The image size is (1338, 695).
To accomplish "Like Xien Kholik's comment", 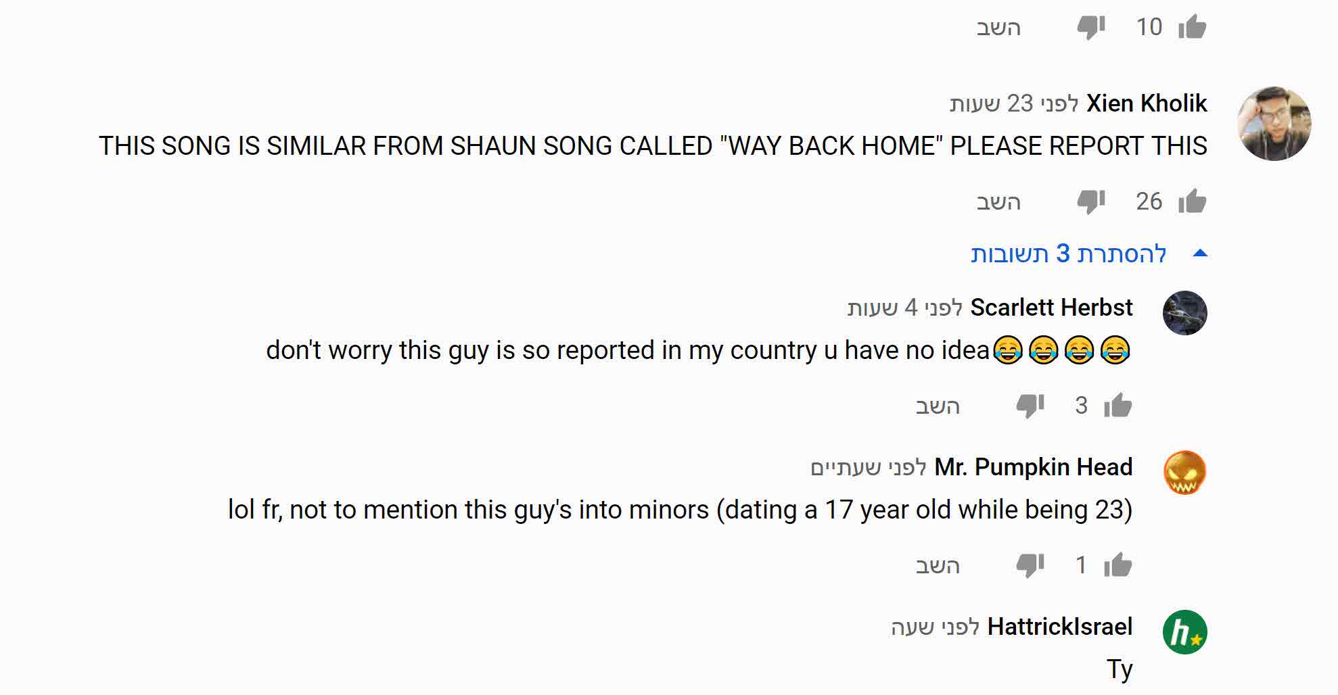I will [x=1192, y=201].
